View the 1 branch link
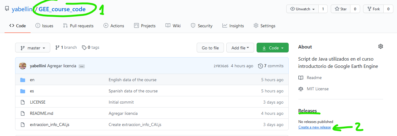The height and width of the screenshot is (136, 397). (66, 48)
